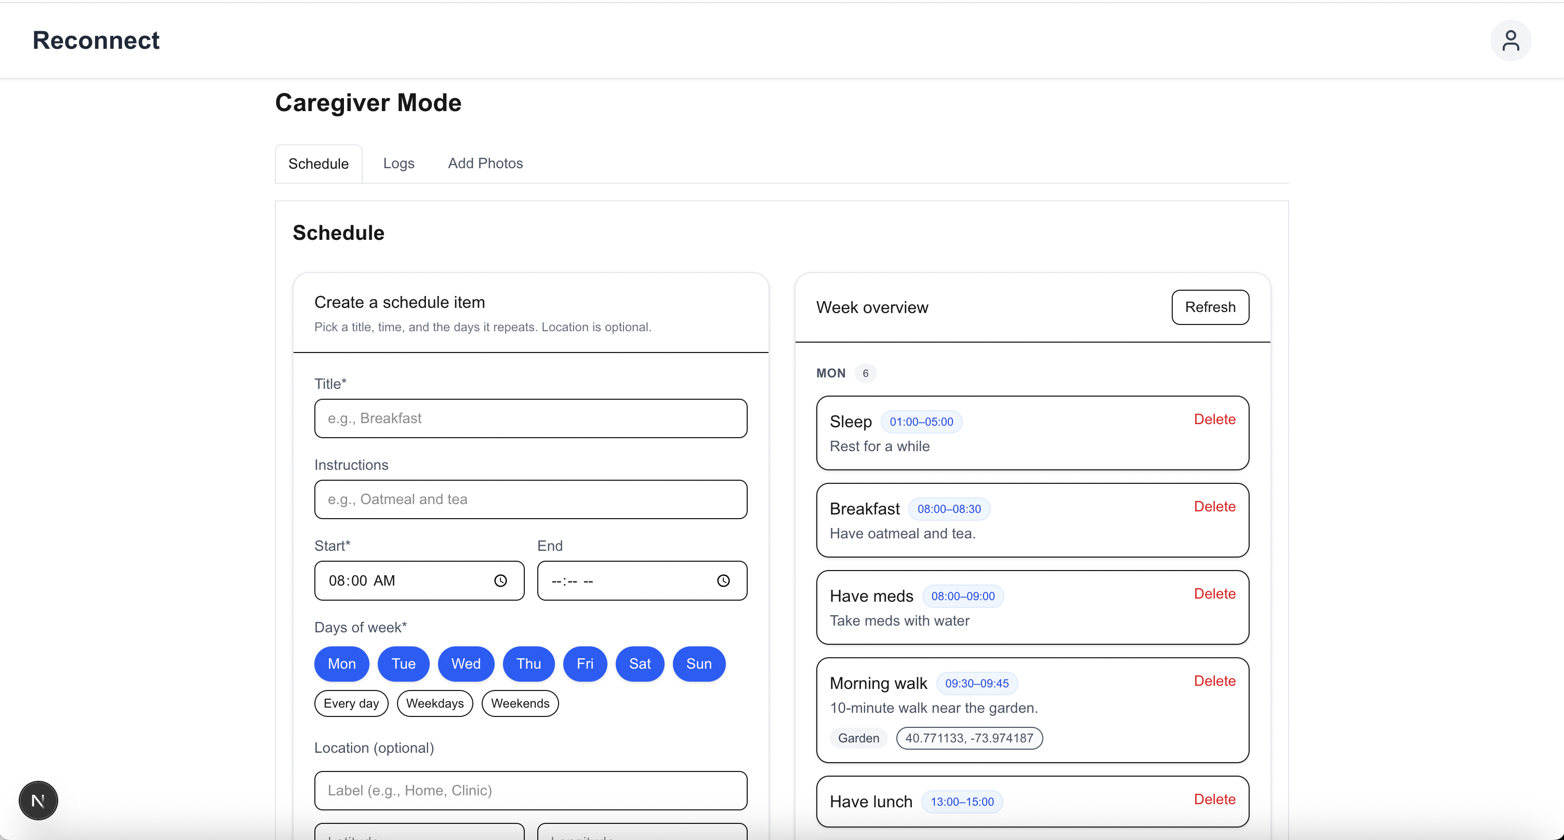Screen dimensions: 1564x840
Task: Click the location Label input field
Action: click(530, 790)
